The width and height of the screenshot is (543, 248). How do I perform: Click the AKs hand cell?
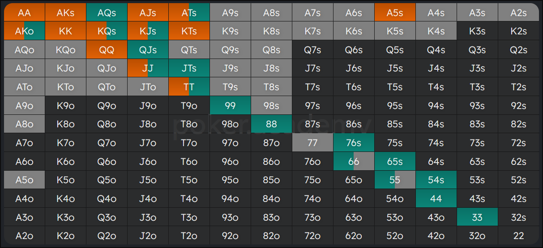click(x=66, y=13)
